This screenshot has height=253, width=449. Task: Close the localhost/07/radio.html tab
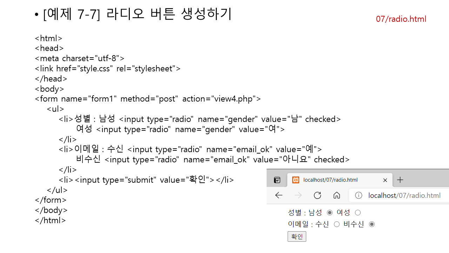tap(385, 180)
